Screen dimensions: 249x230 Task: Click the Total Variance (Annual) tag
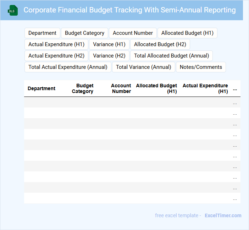point(144,67)
